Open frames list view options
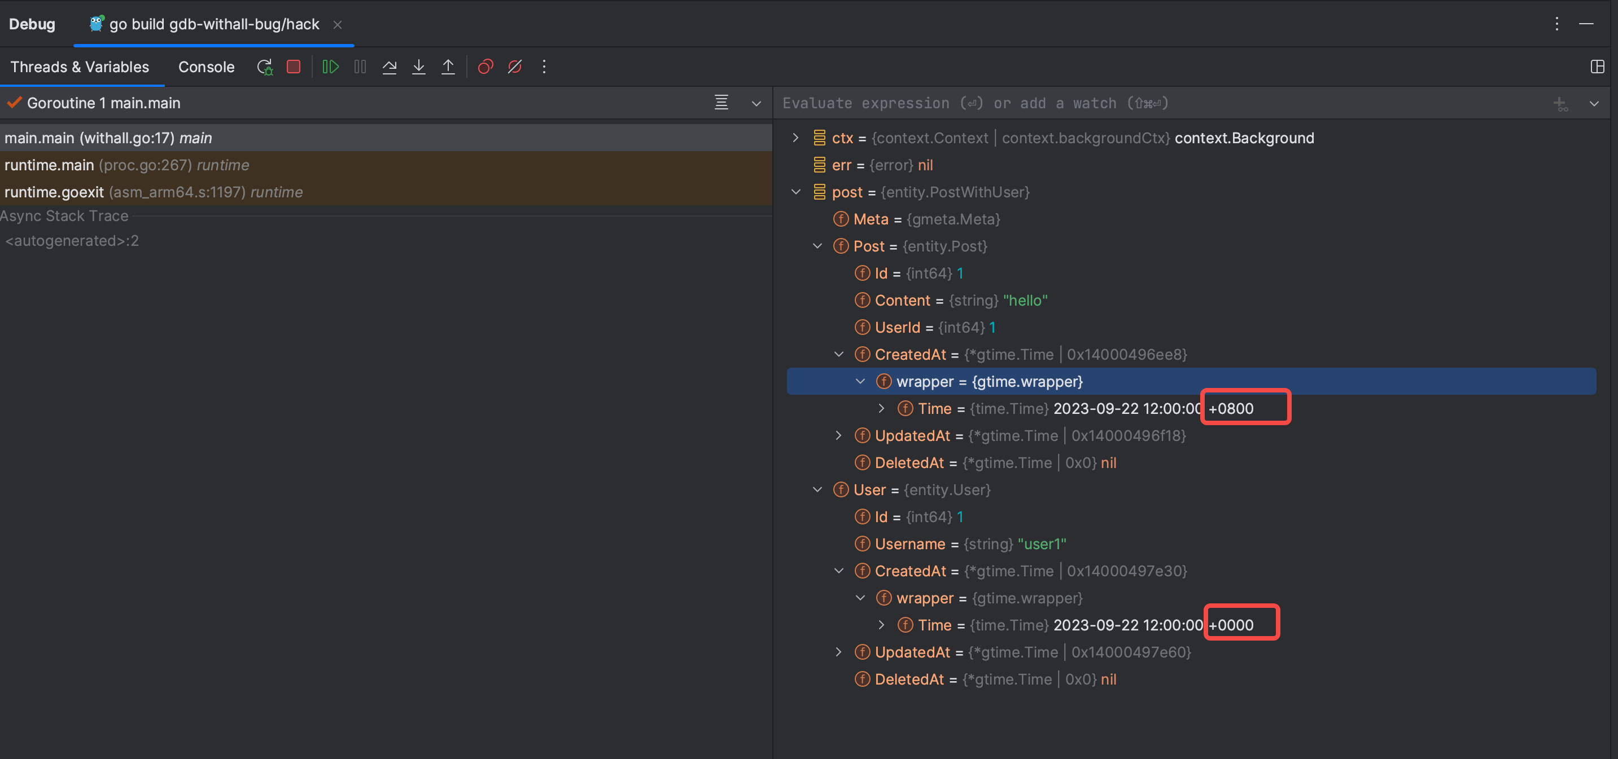Image resolution: width=1618 pixels, height=759 pixels. (721, 103)
